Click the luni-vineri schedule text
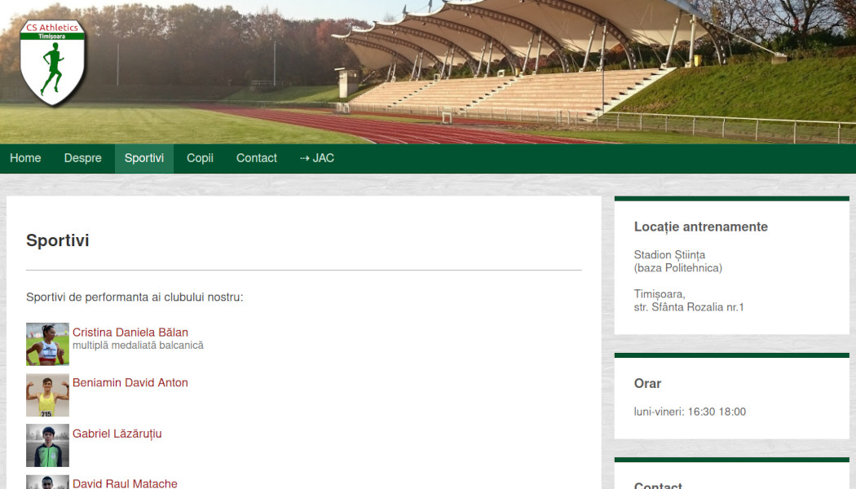Viewport: 856px width, 489px height. pos(690,412)
